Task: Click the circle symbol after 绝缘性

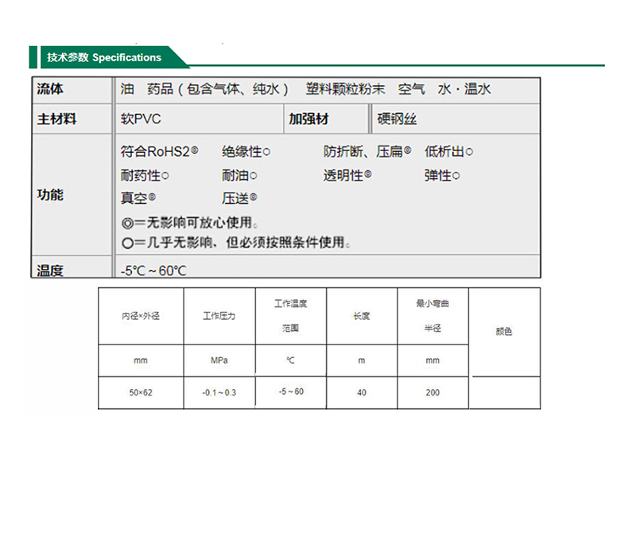Action: click(x=266, y=151)
